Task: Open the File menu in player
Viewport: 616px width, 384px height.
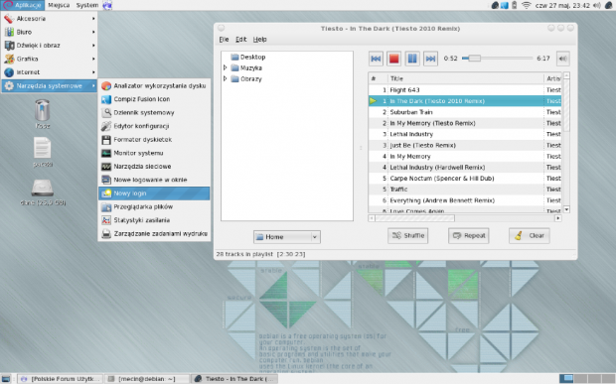Action: pyautogui.click(x=224, y=40)
